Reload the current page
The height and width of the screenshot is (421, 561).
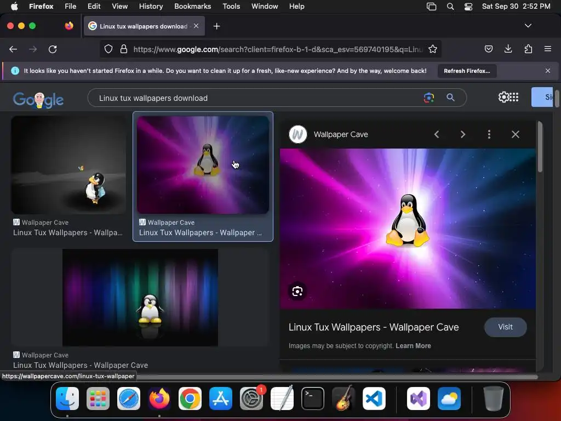click(x=53, y=49)
